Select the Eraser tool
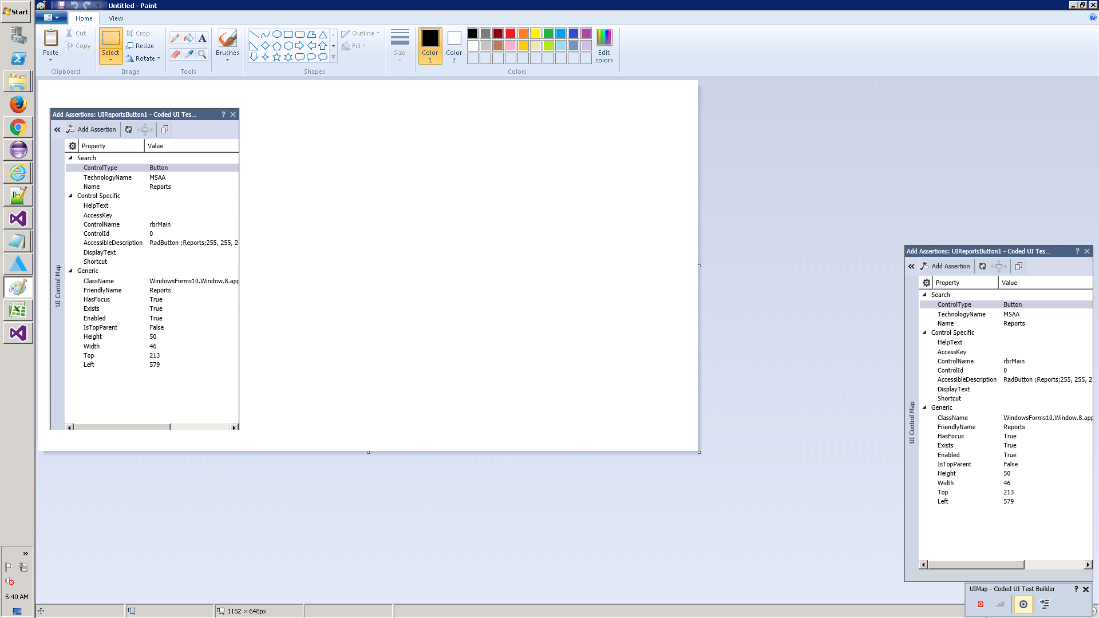 click(x=175, y=54)
